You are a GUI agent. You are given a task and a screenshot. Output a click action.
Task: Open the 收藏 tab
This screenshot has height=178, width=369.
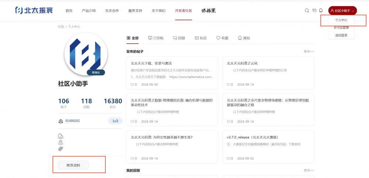[222, 38]
